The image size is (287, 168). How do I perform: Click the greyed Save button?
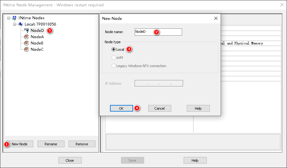click(x=132, y=160)
